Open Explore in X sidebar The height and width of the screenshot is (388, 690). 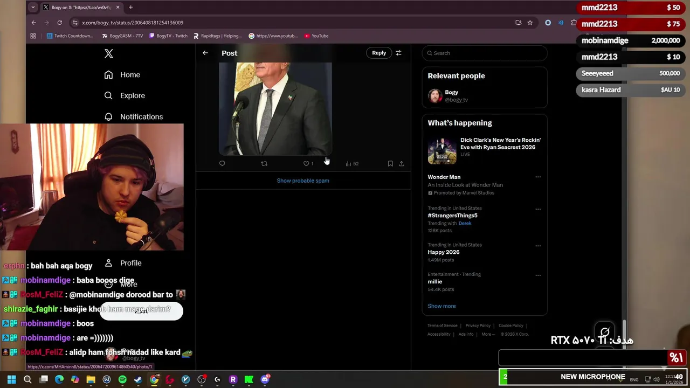(125, 95)
